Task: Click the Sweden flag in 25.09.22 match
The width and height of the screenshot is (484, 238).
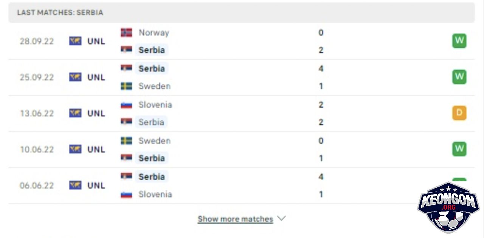Action: tap(126, 86)
